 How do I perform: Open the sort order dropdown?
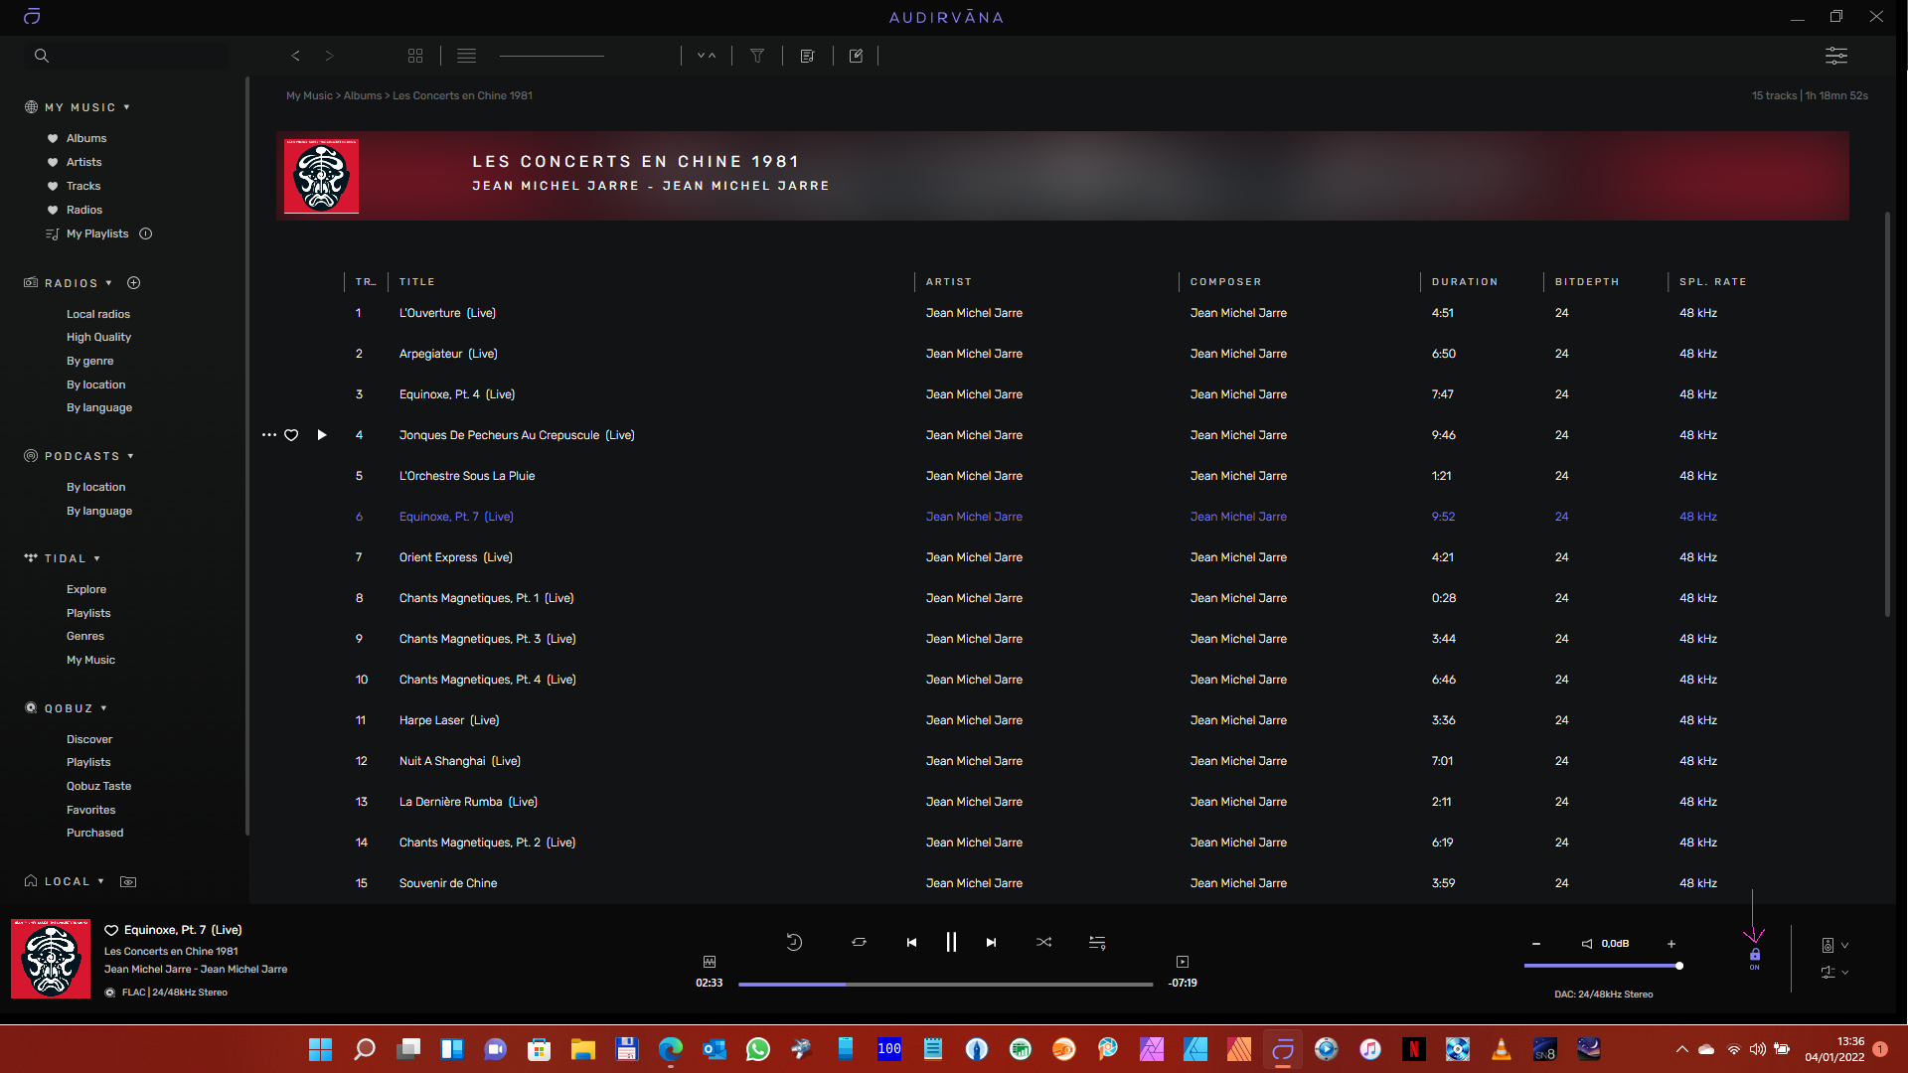click(x=707, y=56)
